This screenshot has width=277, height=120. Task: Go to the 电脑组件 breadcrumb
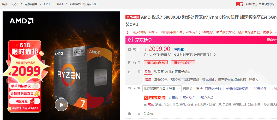tap(31, 4)
